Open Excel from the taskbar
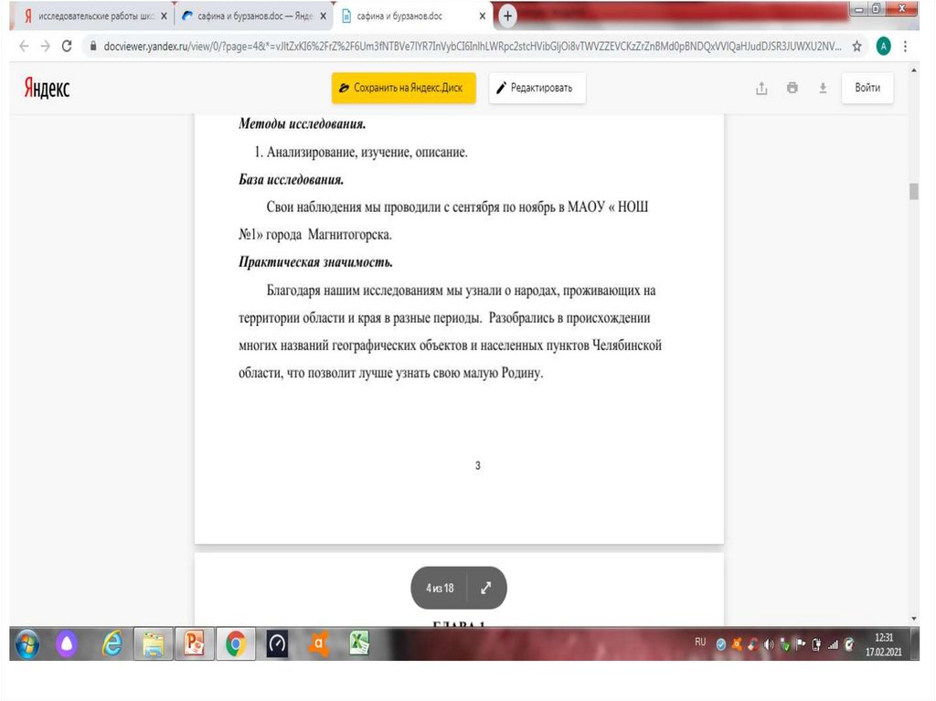 [360, 644]
